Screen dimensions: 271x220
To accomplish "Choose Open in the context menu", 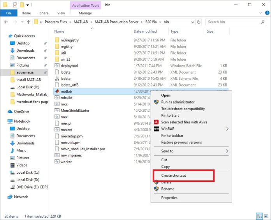I will (166, 95).
